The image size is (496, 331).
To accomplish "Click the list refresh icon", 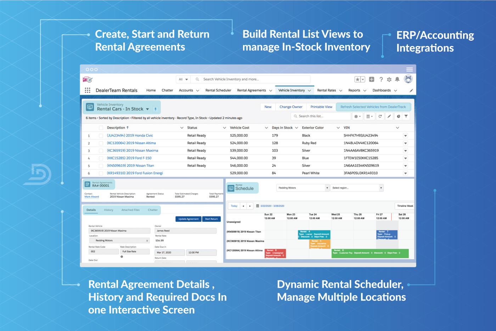I will click(x=380, y=116).
